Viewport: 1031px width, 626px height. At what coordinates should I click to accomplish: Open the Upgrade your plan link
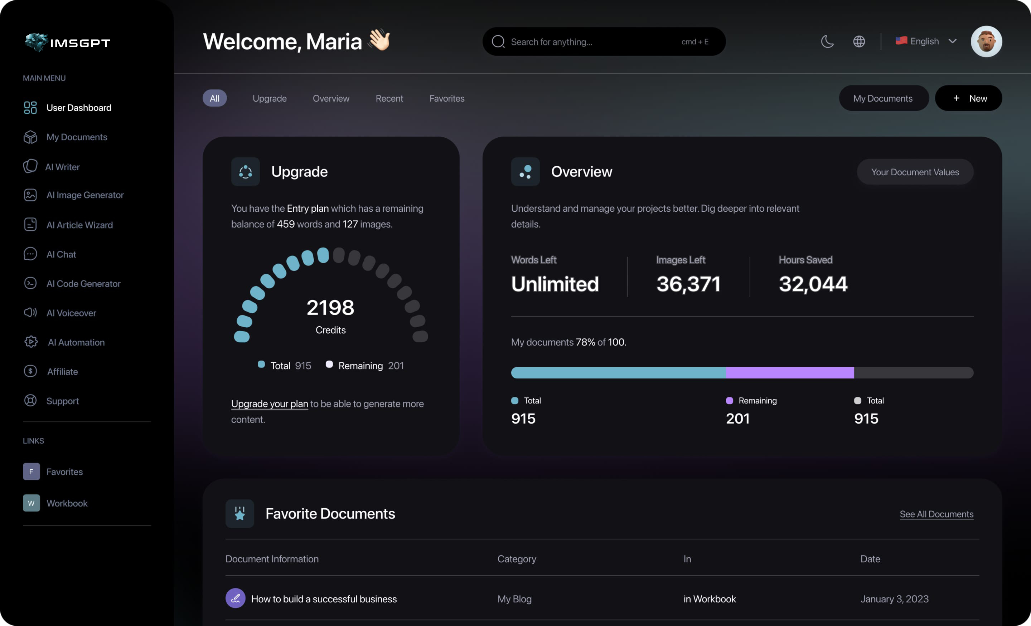tap(269, 404)
